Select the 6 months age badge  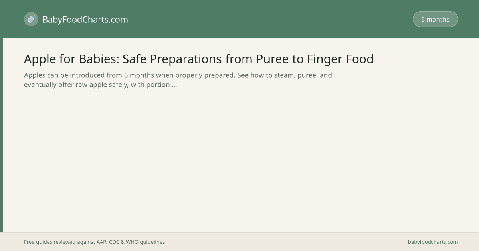coord(435,19)
